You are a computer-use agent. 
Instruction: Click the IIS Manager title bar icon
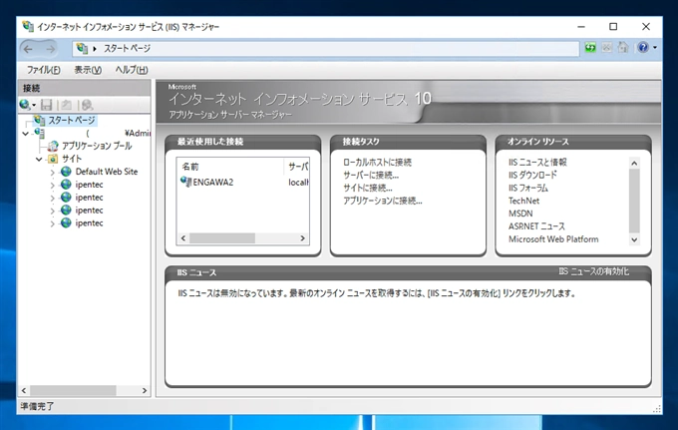click(x=28, y=26)
